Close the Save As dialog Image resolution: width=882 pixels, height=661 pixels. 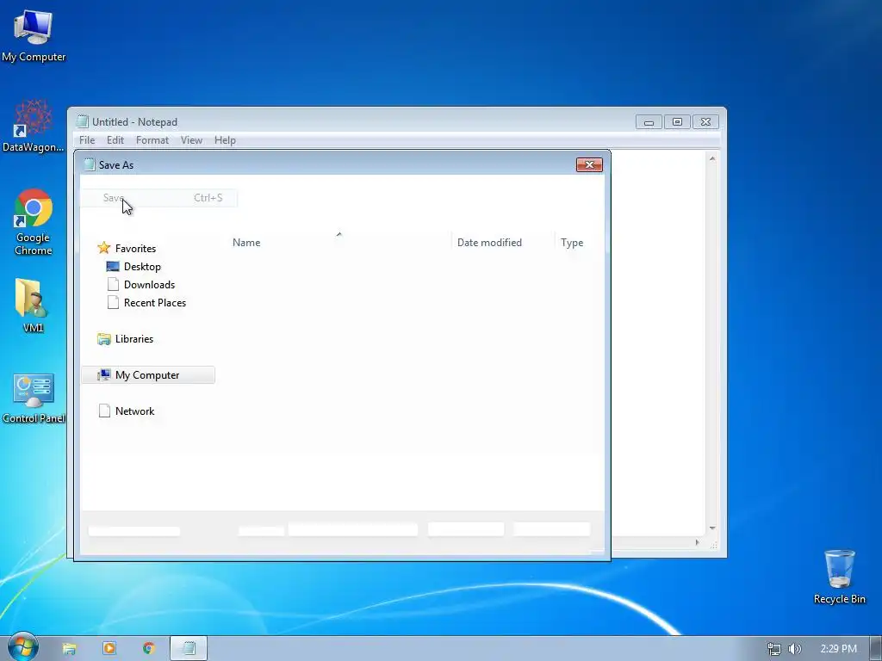[589, 164]
